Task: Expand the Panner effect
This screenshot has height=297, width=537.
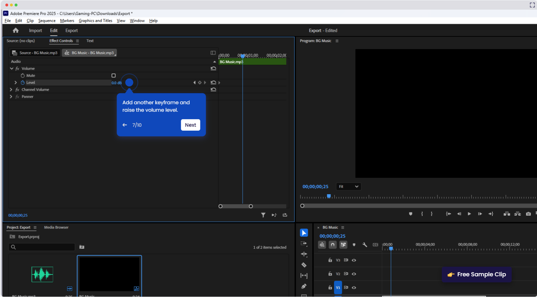Action: pos(11,96)
